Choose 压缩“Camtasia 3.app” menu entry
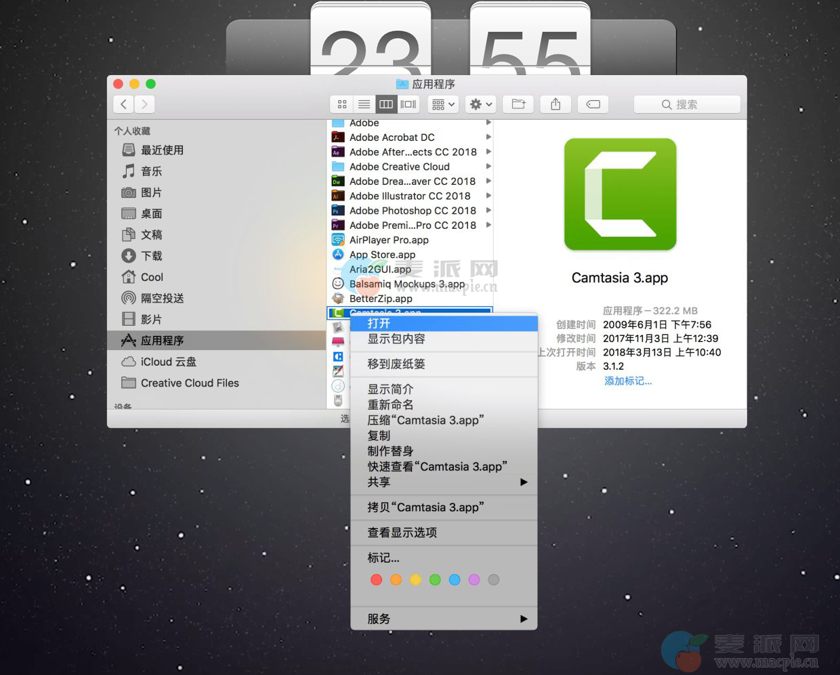The width and height of the screenshot is (840, 675). click(x=444, y=420)
